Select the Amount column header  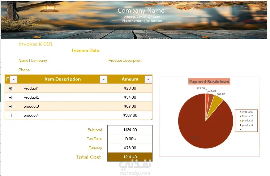pos(130,79)
